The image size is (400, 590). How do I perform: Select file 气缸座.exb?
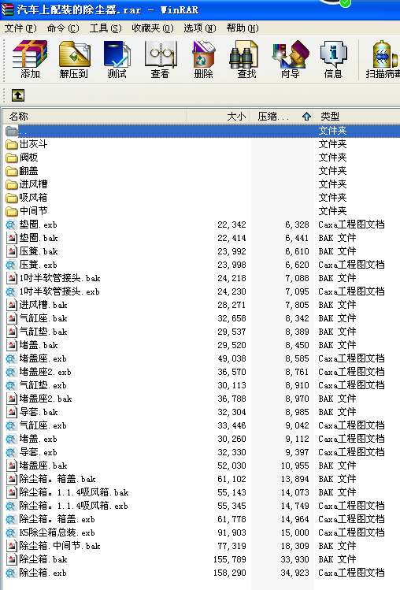[43, 425]
